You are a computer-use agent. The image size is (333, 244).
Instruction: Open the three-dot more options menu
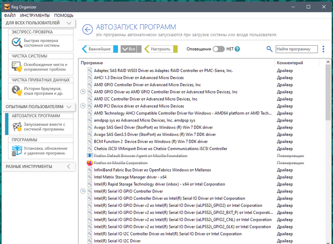[x=323, y=49]
